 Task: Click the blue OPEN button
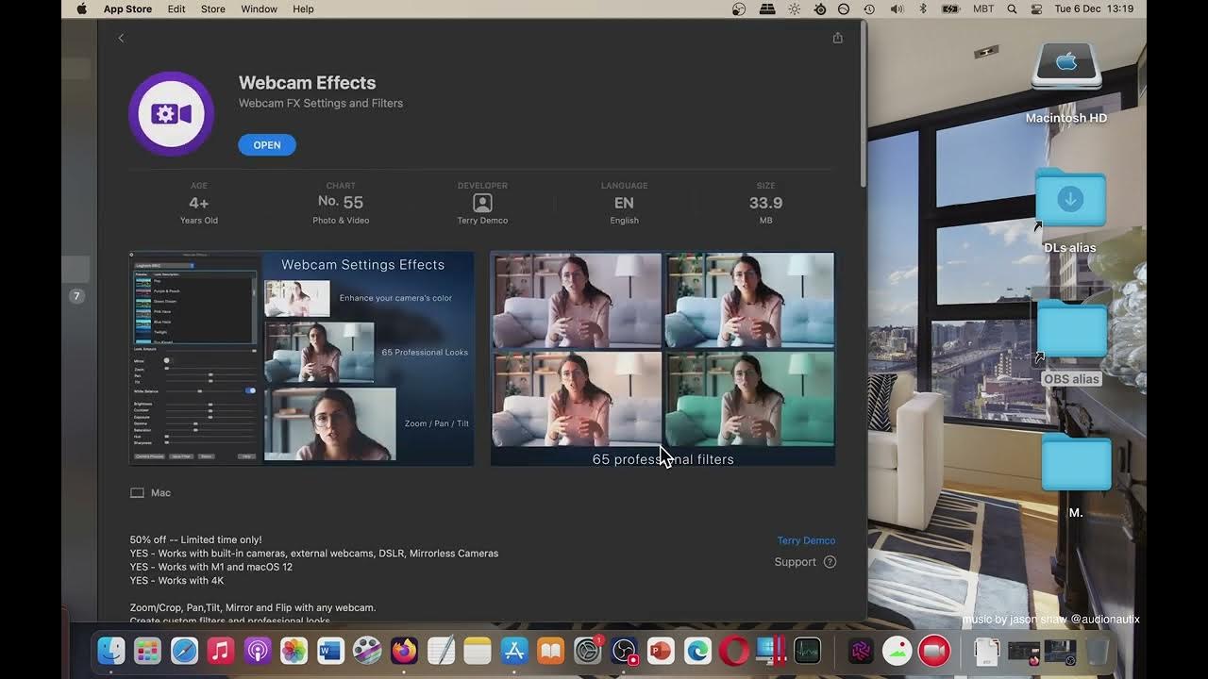[267, 145]
